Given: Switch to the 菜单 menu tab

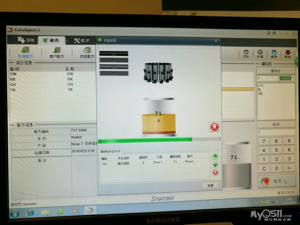Looking at the screenshot, I should [x=26, y=40].
